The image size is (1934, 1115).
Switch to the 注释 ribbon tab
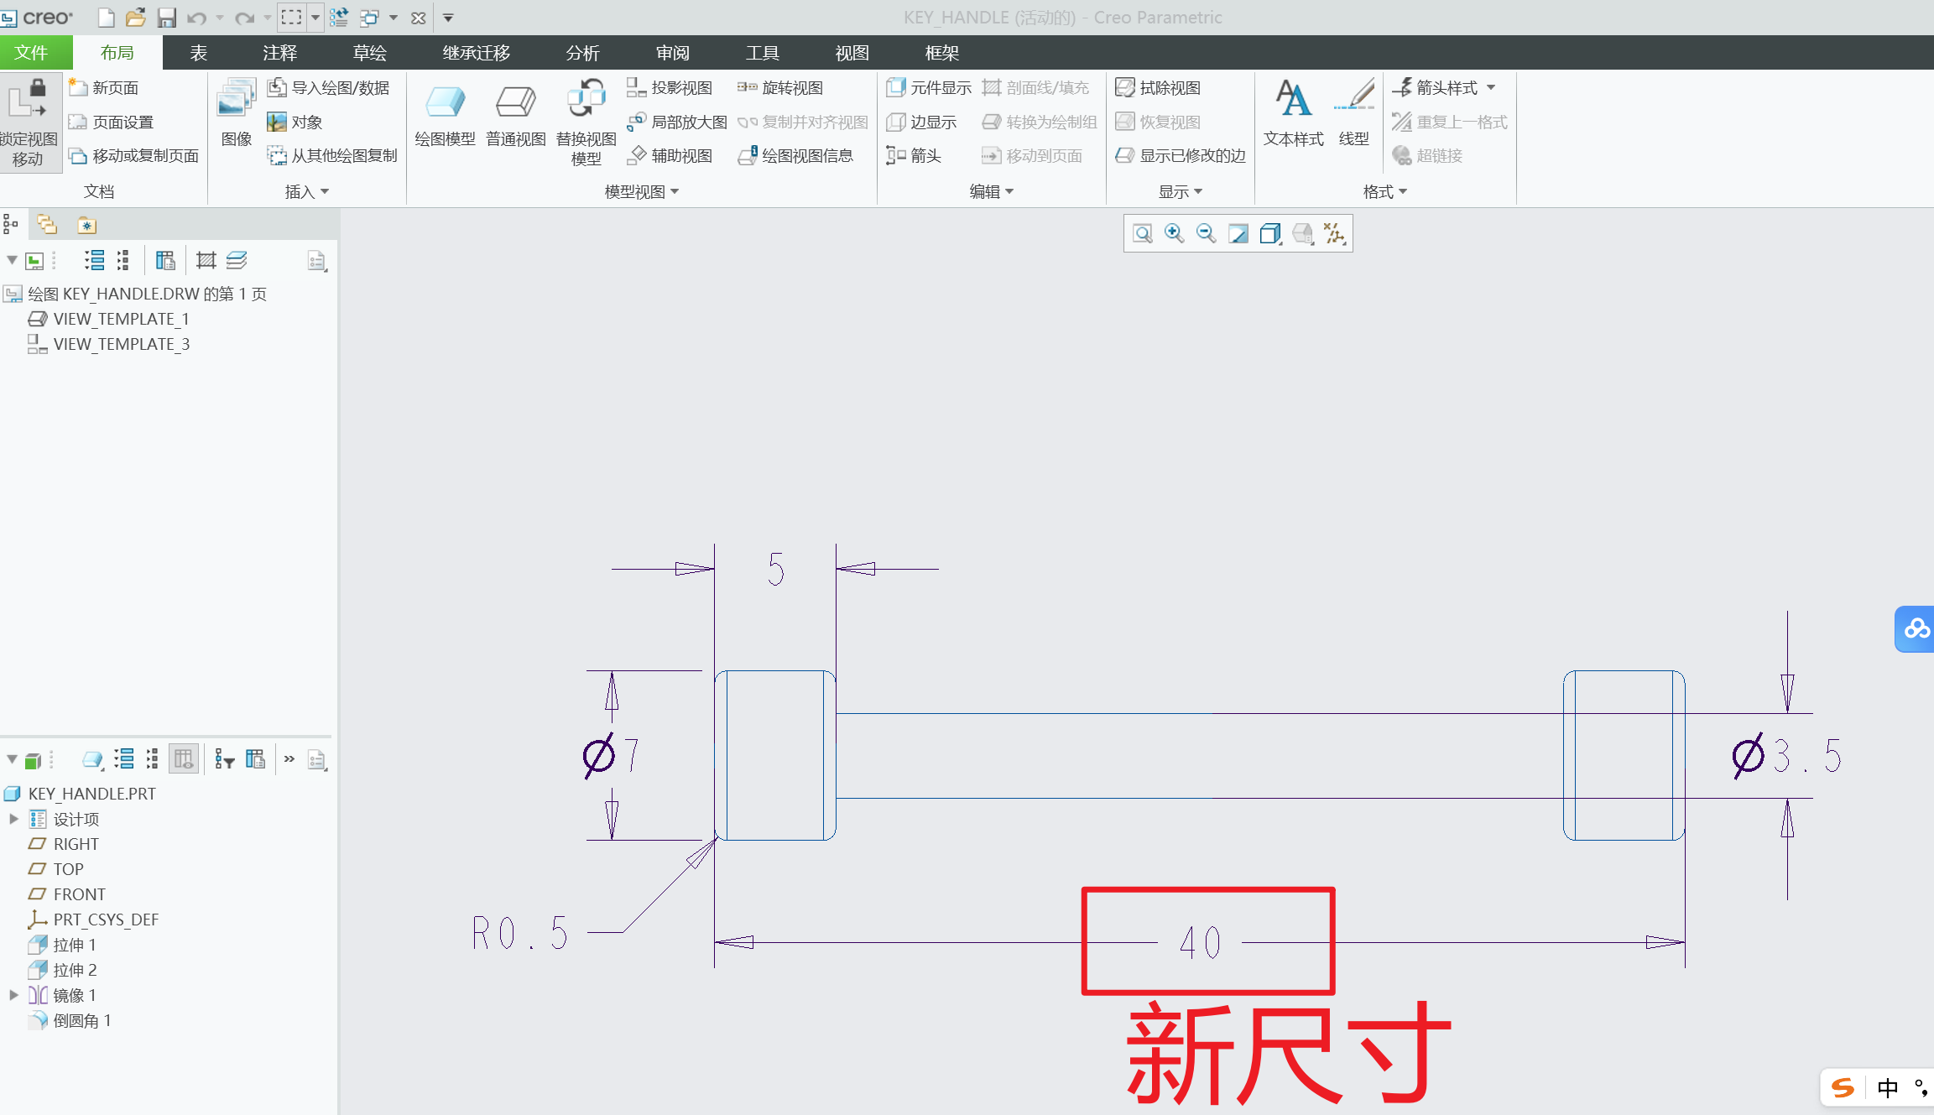click(279, 52)
